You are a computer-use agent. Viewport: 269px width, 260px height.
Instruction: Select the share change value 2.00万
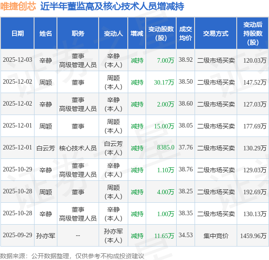(x=165, y=104)
